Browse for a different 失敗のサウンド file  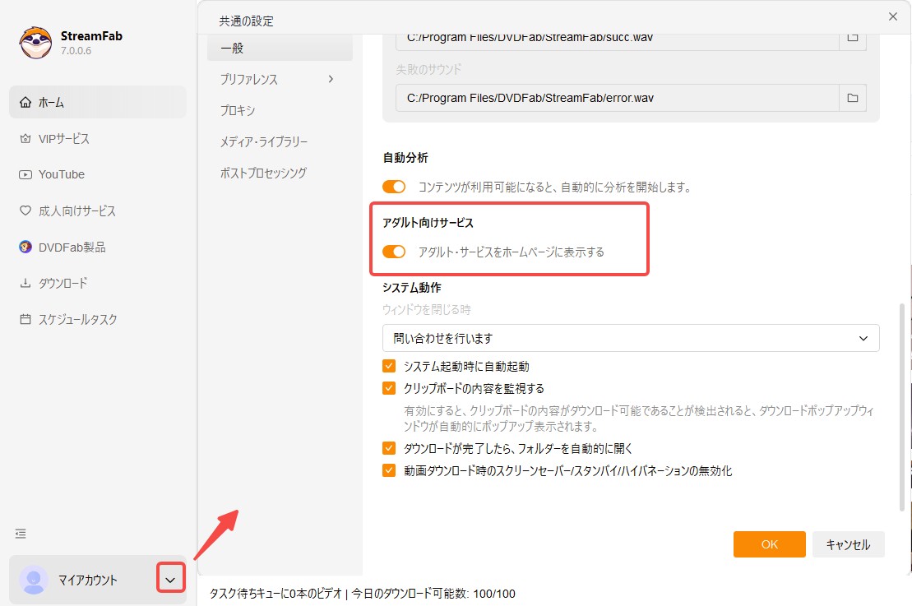[853, 97]
